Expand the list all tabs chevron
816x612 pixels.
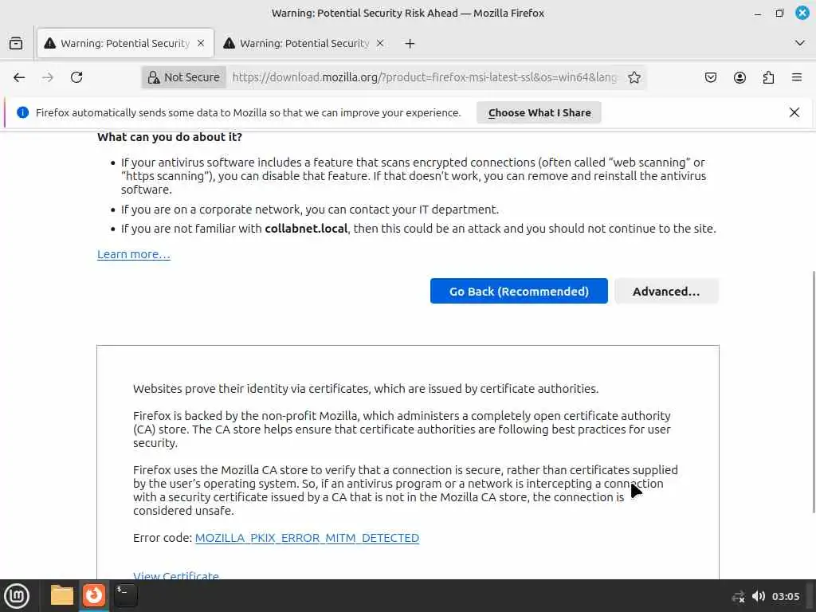[800, 43]
